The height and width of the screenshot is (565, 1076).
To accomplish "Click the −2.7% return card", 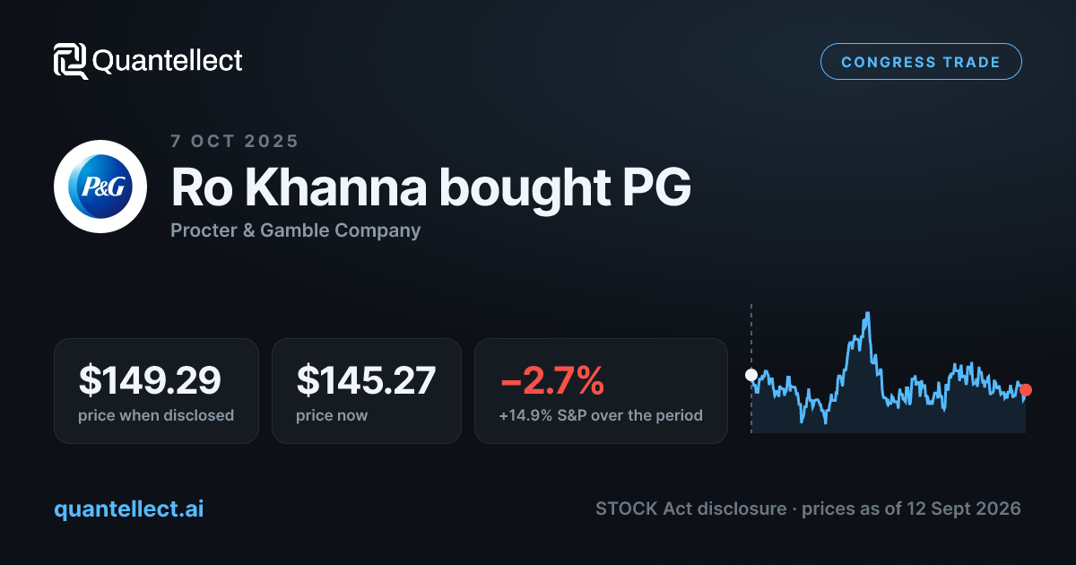I will point(601,391).
